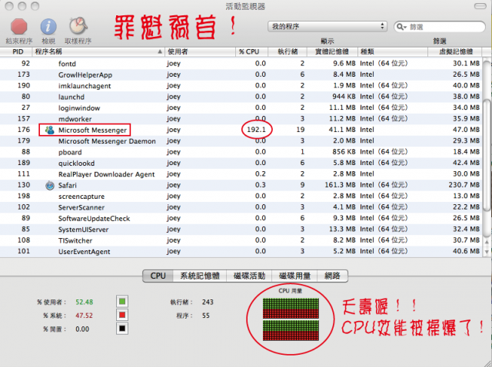Image resolution: width=492 pixels, height=367 pixels.
Task: Sort by 使用者 column header
Action: pos(200,51)
